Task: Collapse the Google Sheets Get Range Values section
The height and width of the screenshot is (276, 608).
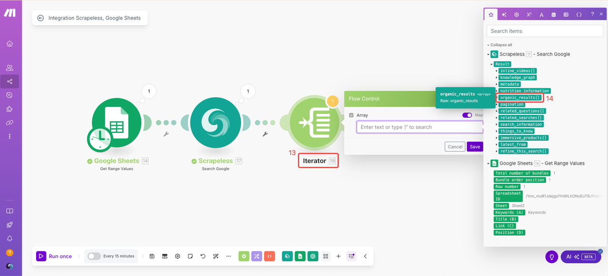Action: pyautogui.click(x=488, y=163)
